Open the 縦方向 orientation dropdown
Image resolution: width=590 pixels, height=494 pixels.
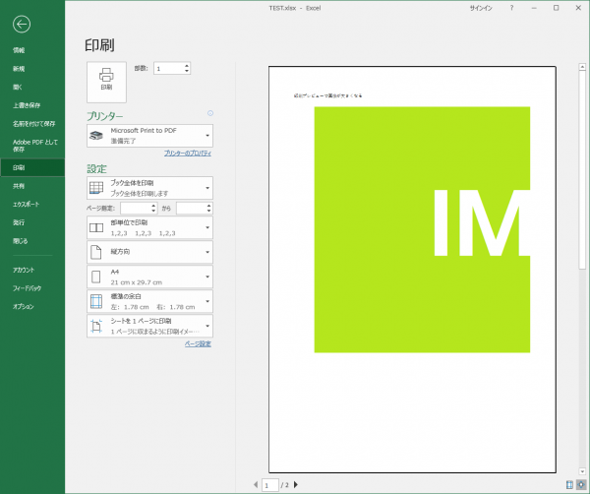[149, 252]
